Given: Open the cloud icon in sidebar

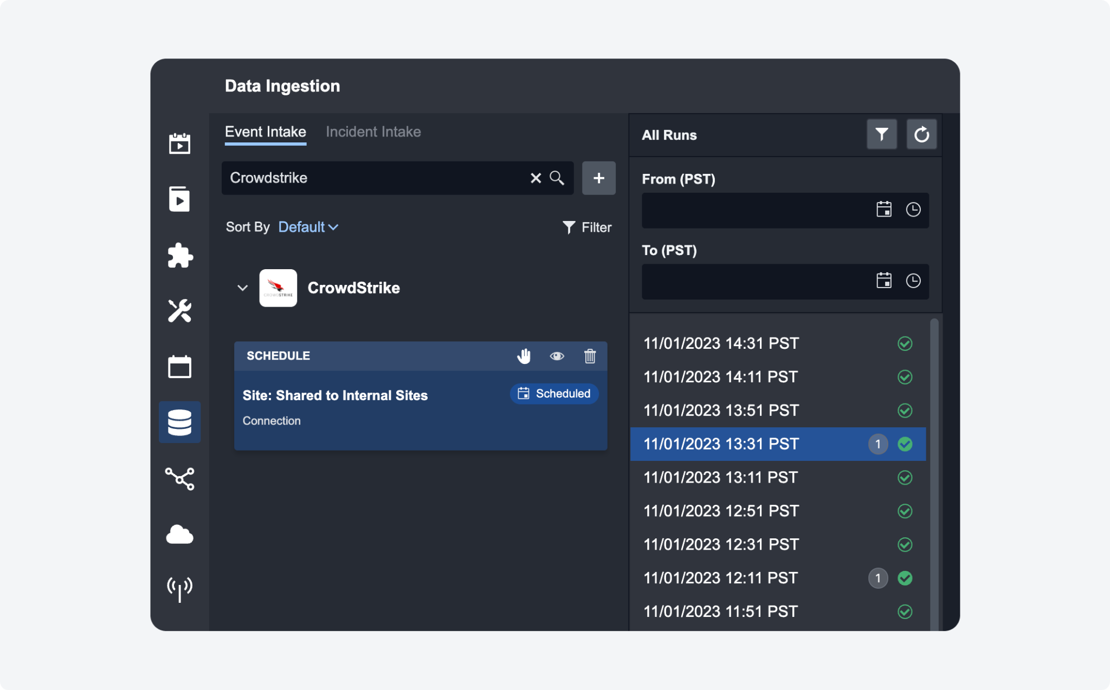Looking at the screenshot, I should (x=180, y=535).
